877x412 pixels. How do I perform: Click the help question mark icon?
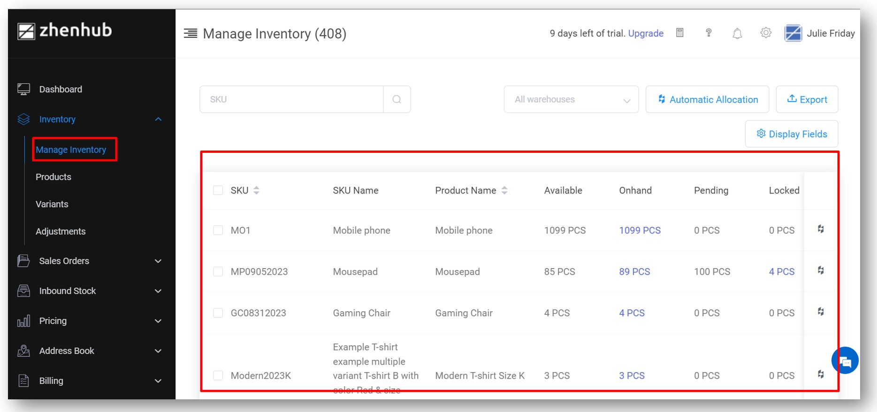tap(709, 33)
